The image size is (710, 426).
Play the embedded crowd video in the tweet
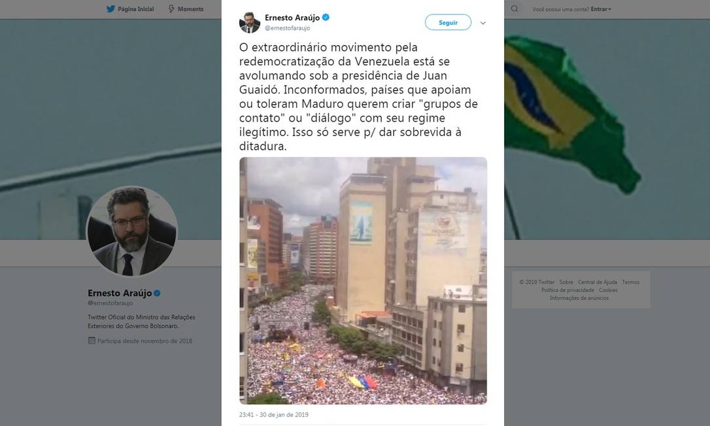(363, 281)
